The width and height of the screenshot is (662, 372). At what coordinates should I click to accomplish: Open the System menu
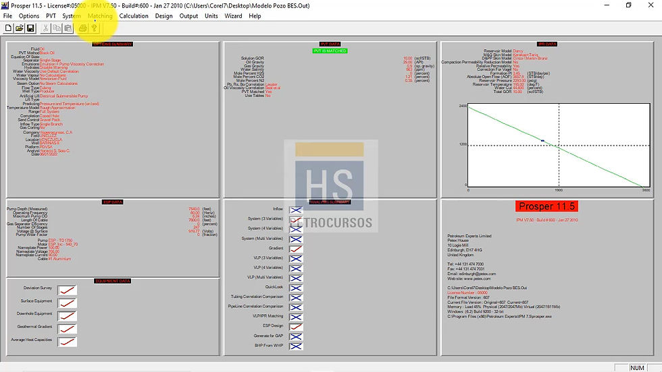click(x=72, y=16)
